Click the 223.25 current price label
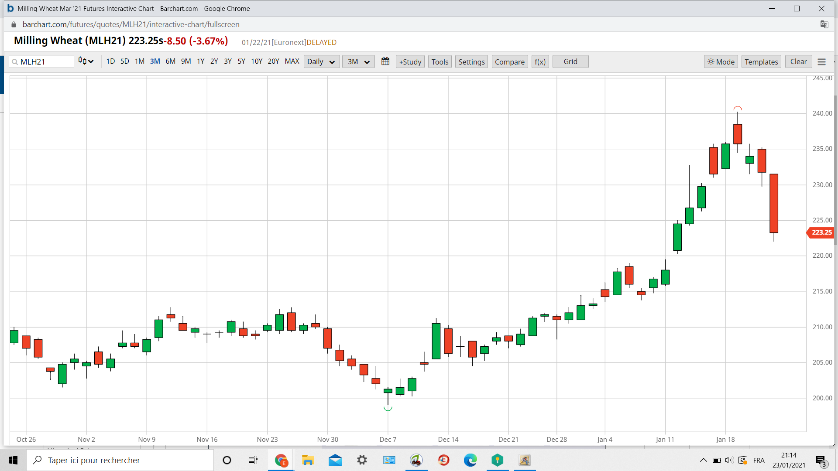 click(821, 232)
